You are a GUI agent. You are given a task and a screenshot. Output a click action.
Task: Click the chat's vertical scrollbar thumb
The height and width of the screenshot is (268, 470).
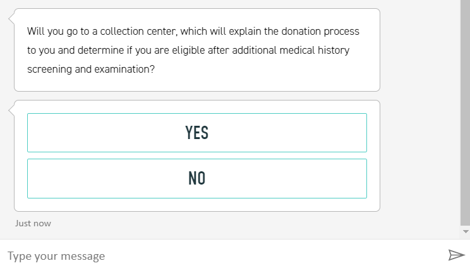(x=466, y=114)
